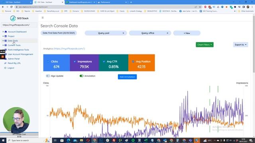Open the SEO bookmarks folder
The width and height of the screenshot is (255, 143).
point(16,11)
